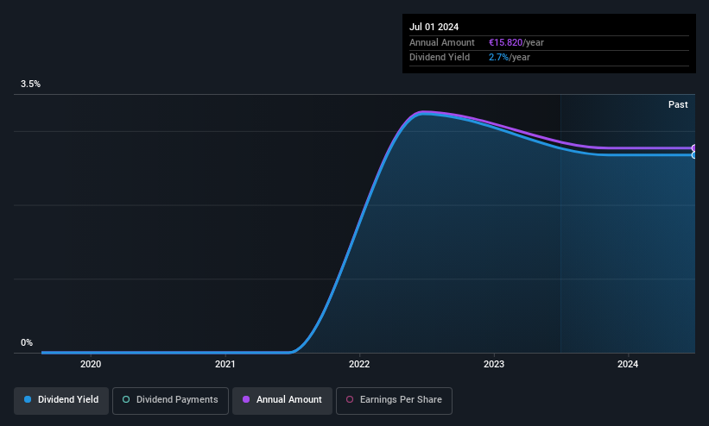Image resolution: width=709 pixels, height=426 pixels.
Task: Toggle the Dividend Yield series
Action: click(x=61, y=400)
